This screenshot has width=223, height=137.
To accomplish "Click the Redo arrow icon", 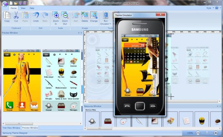I will coord(45,17).
